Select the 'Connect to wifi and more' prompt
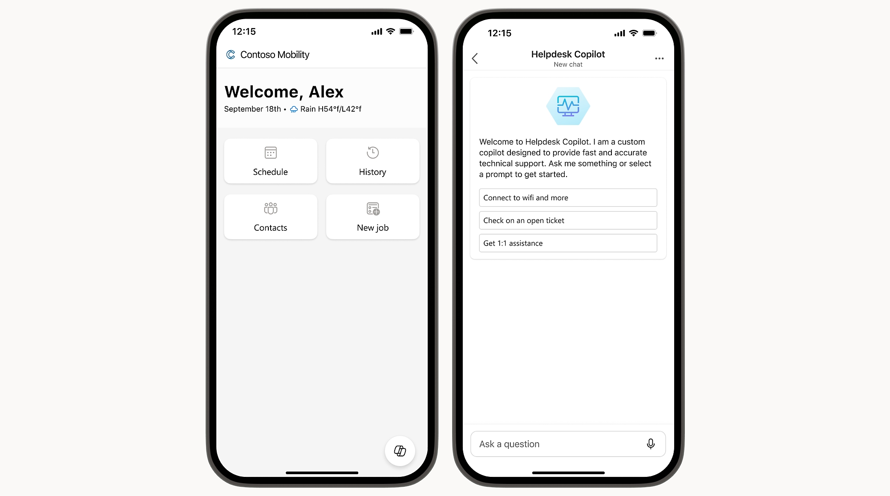Screen dimensions: 890x496 point(567,198)
